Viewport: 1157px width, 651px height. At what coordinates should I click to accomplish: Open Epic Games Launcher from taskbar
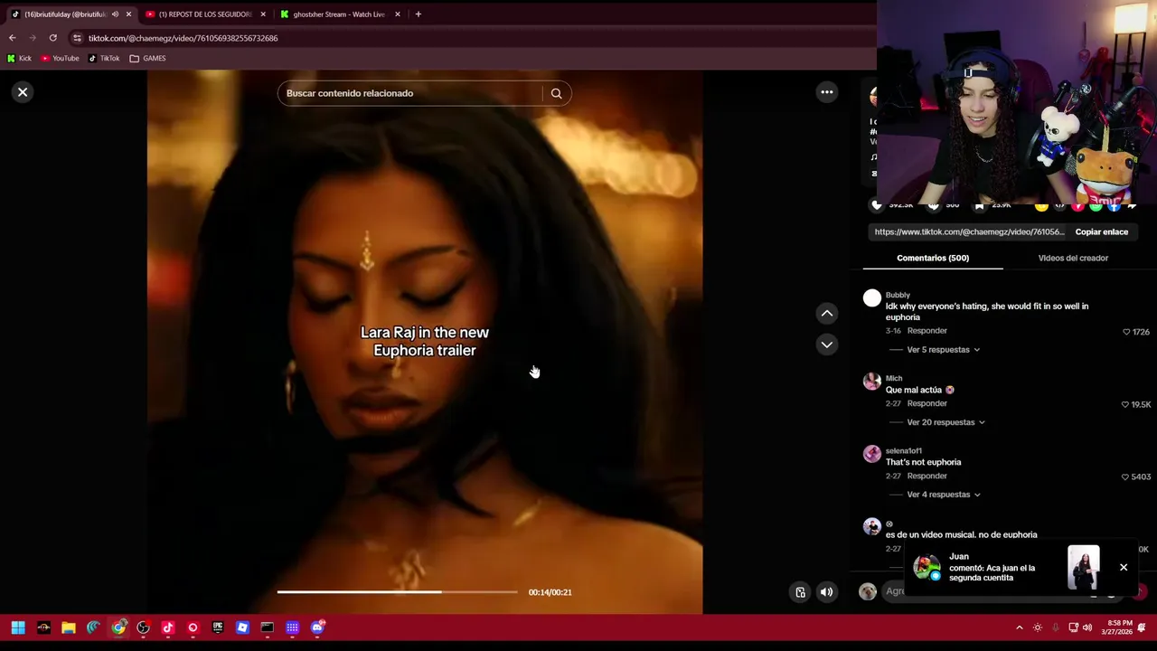(x=218, y=627)
